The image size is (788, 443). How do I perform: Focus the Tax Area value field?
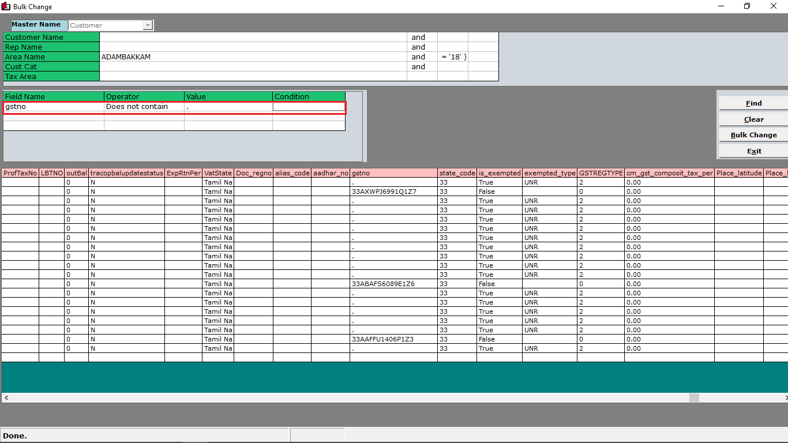(x=253, y=76)
